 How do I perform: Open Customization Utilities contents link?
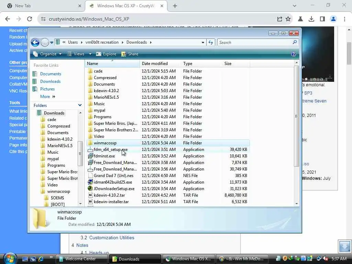(112, 238)
